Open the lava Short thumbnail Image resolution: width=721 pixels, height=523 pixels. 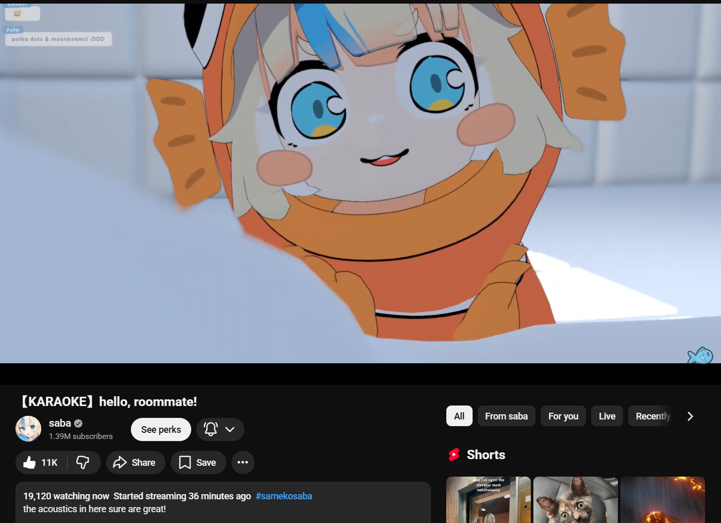pyautogui.click(x=663, y=500)
